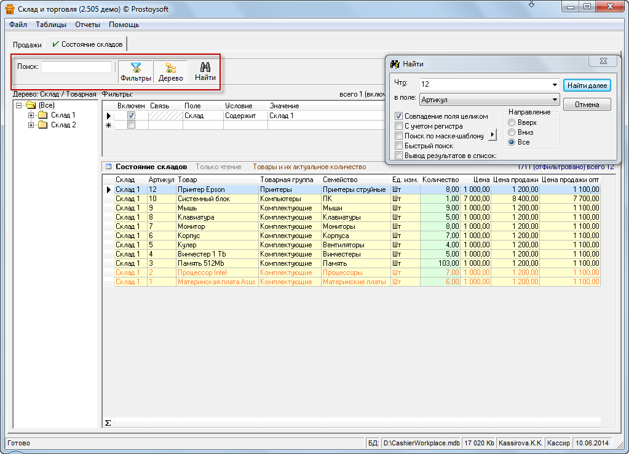Uncheck Совпадение поля целиком checkbox
The image size is (629, 454).
coord(398,116)
